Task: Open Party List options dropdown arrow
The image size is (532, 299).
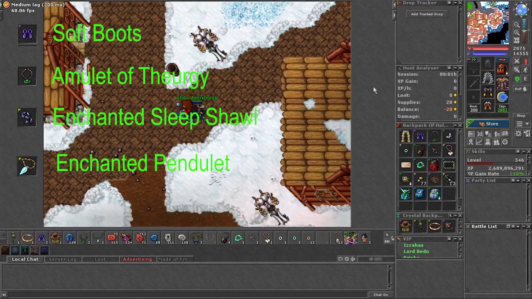Action: 518,180
